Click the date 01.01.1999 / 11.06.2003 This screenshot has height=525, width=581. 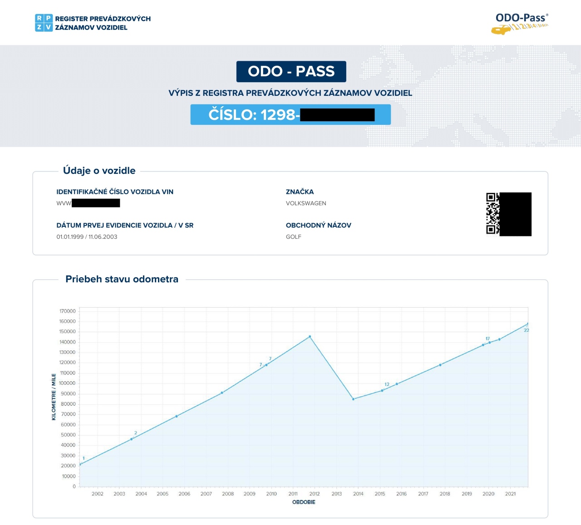pos(87,237)
